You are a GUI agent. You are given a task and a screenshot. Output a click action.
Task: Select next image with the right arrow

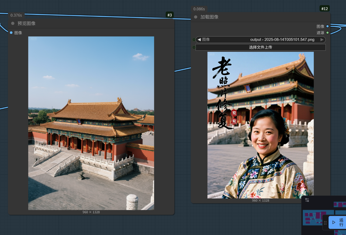[322, 40]
